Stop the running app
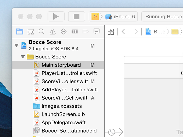Screen dimensions: 183x137 (x=77, y=16)
